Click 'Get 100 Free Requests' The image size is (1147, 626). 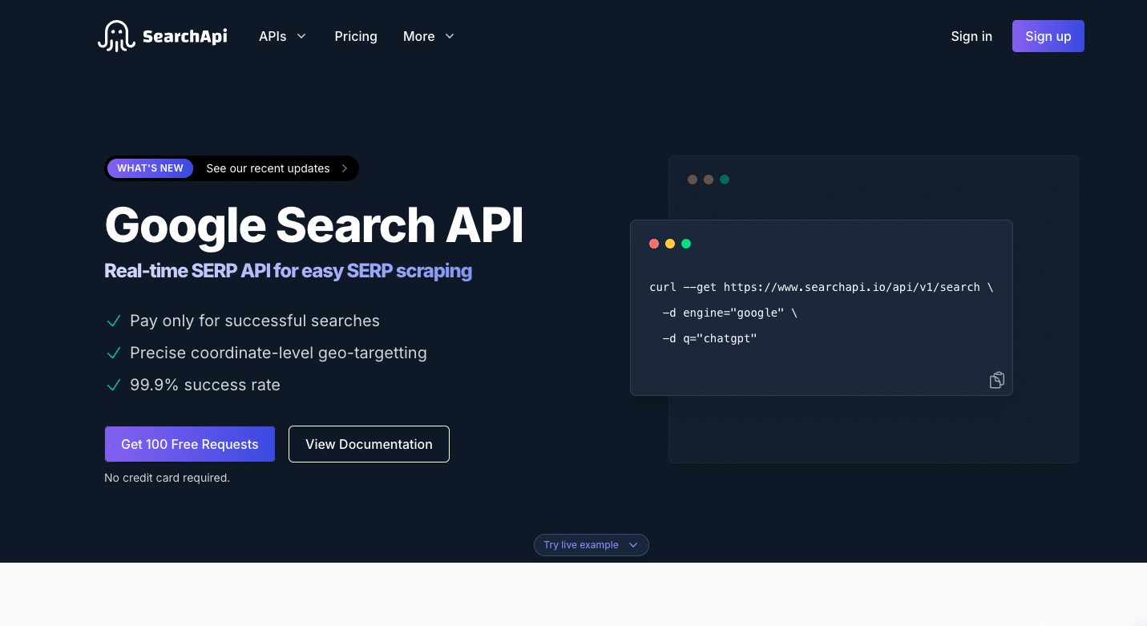pyautogui.click(x=189, y=443)
